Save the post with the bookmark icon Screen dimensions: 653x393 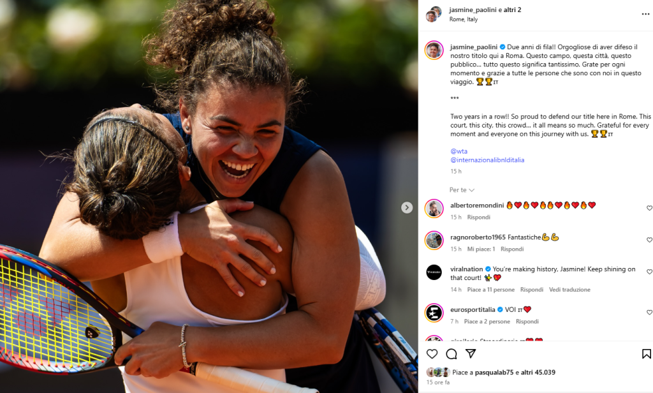pos(647,354)
